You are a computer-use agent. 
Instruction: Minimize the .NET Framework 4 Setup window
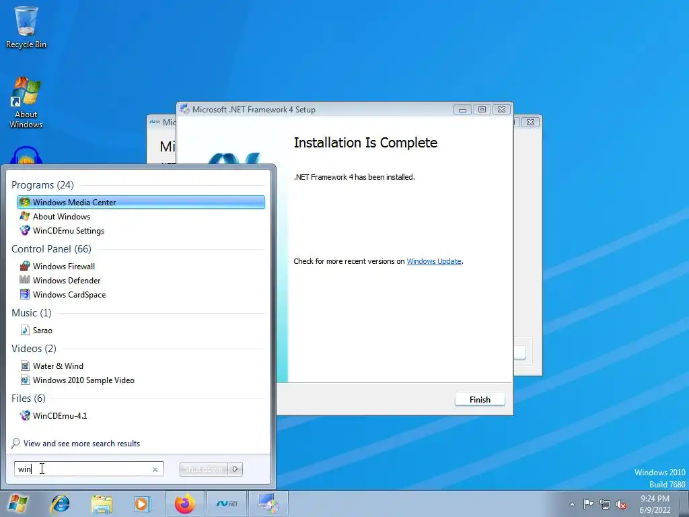[x=462, y=110]
